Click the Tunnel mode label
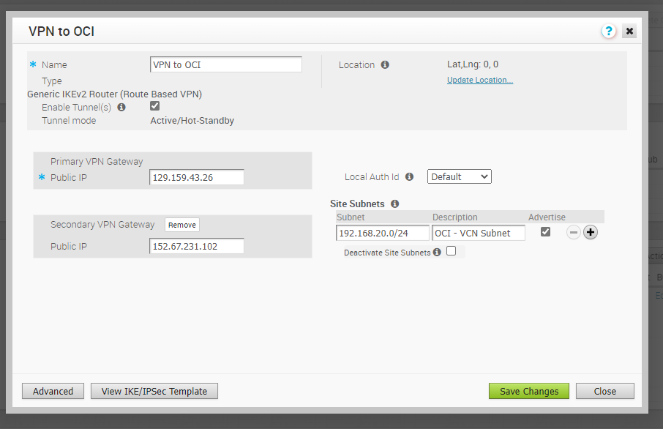The height and width of the screenshot is (429, 663). [x=69, y=121]
